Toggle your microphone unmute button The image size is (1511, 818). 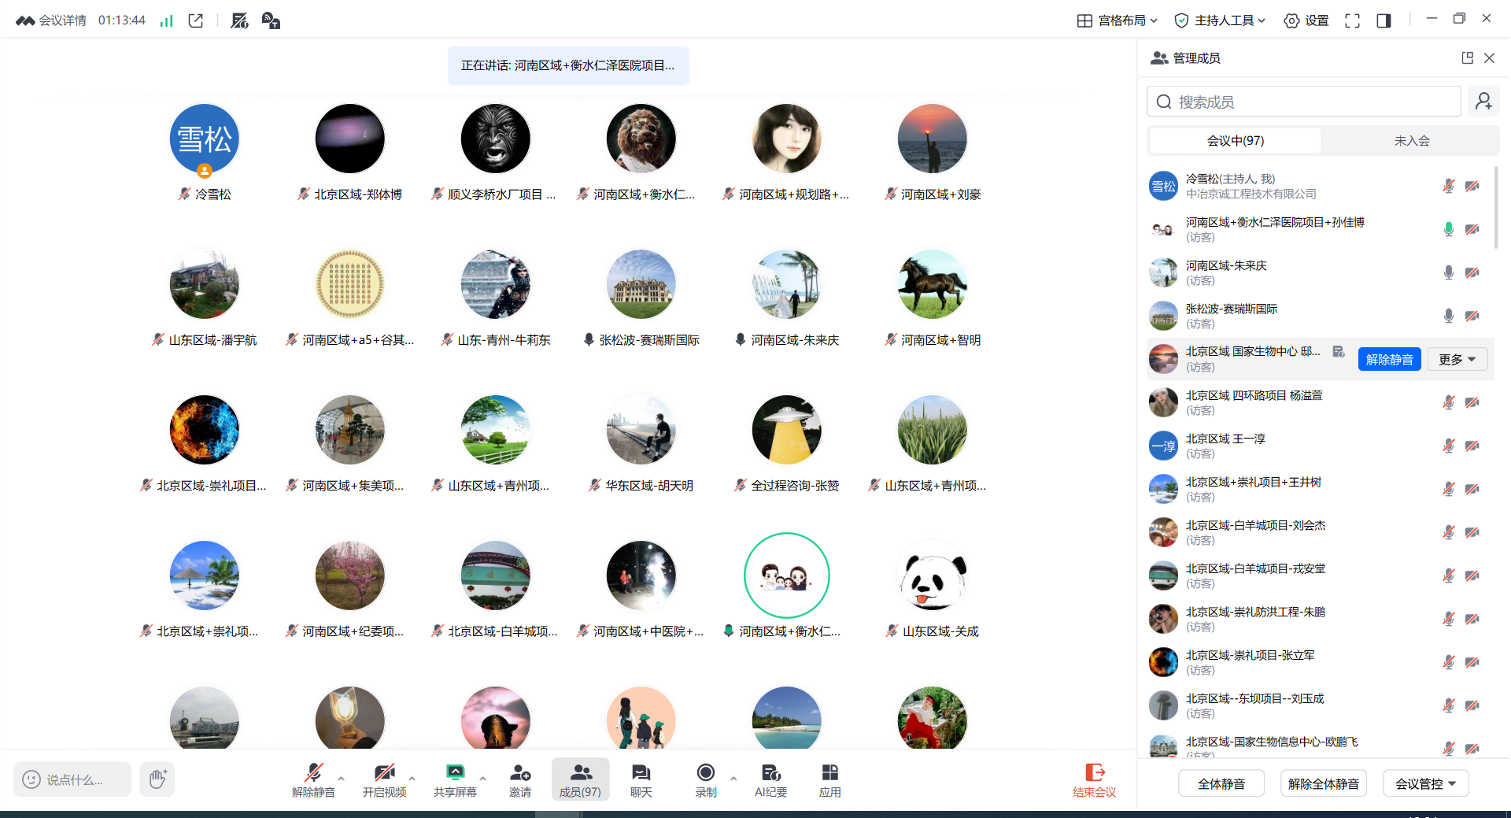coord(313,779)
